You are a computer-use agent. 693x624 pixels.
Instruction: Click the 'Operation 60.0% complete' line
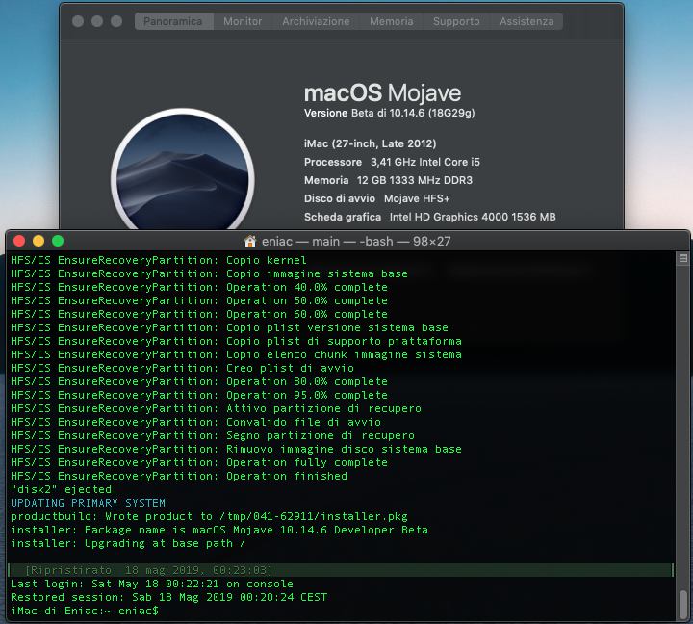(199, 314)
